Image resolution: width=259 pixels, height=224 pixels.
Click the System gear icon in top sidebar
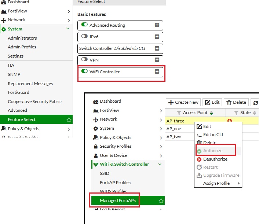[x=3, y=29]
